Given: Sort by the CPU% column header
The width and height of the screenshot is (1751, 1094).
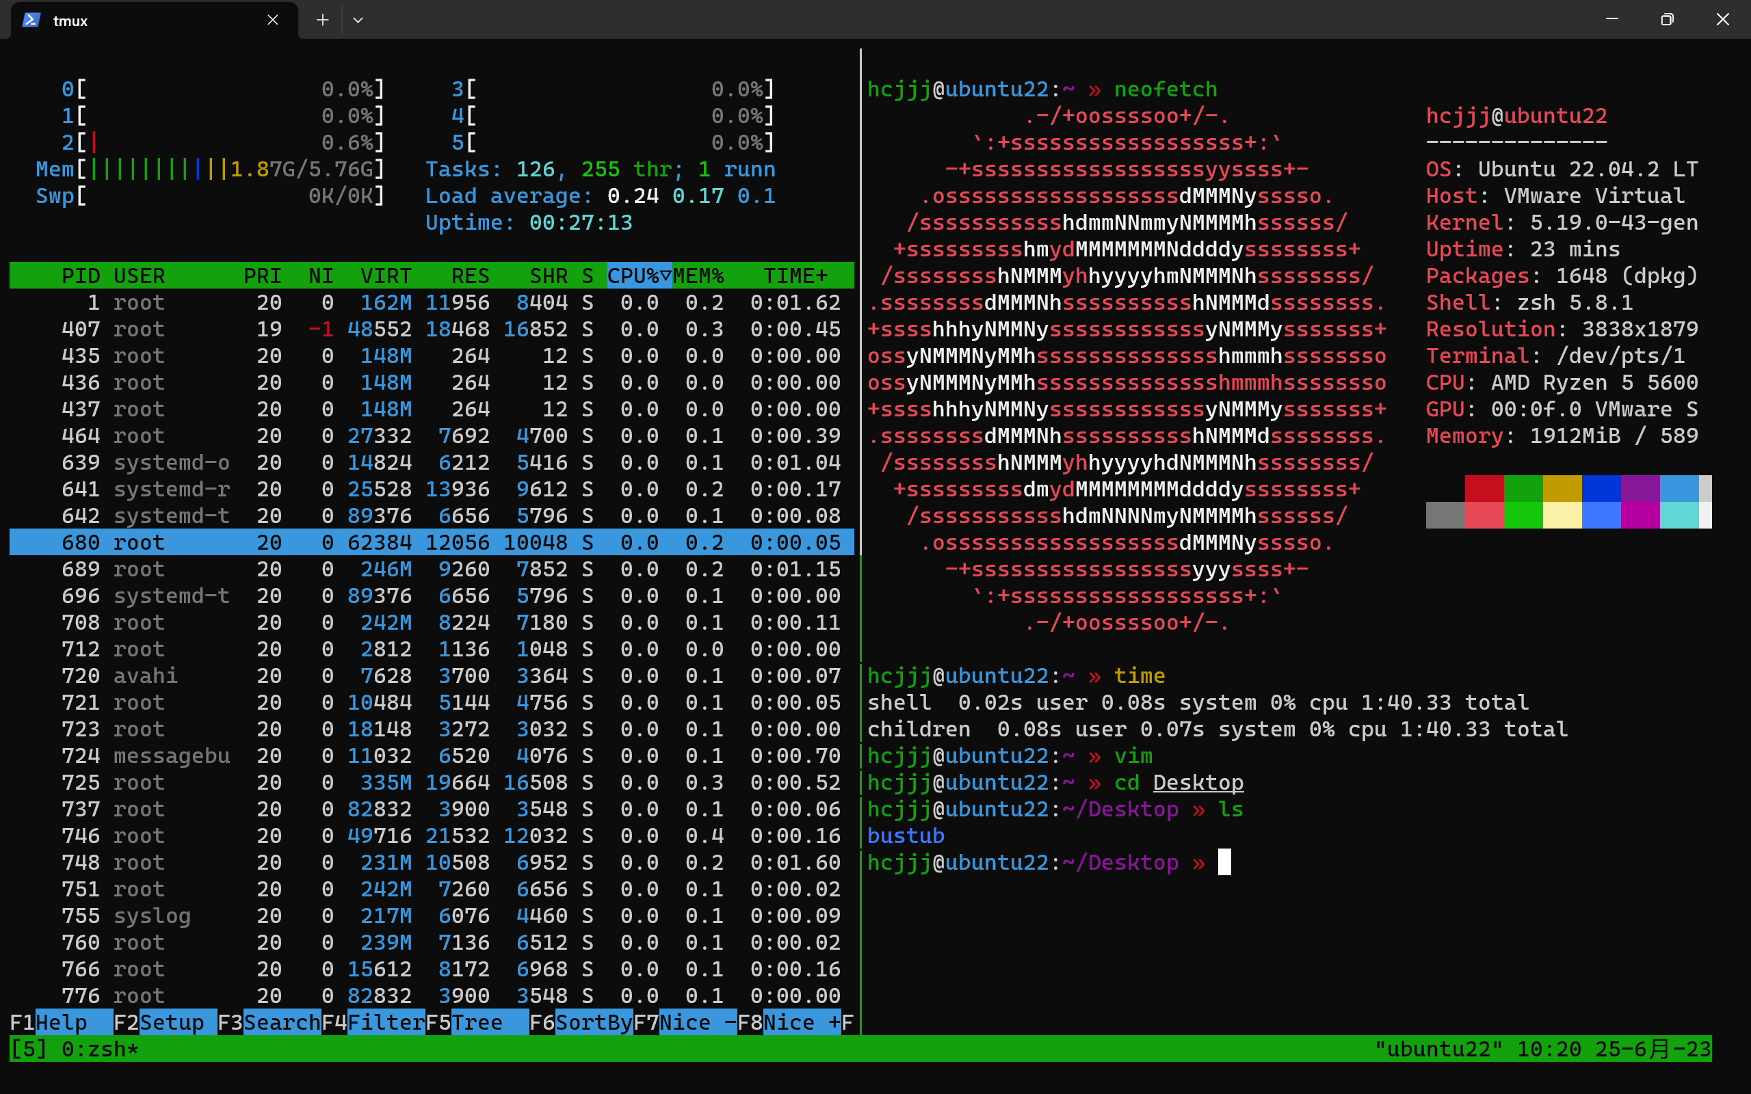Looking at the screenshot, I should point(638,276).
